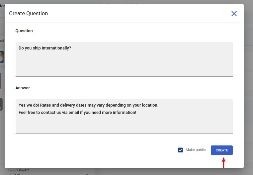Click the 'Feel free to contact us' line
This screenshot has height=175, width=253.
coord(77,112)
